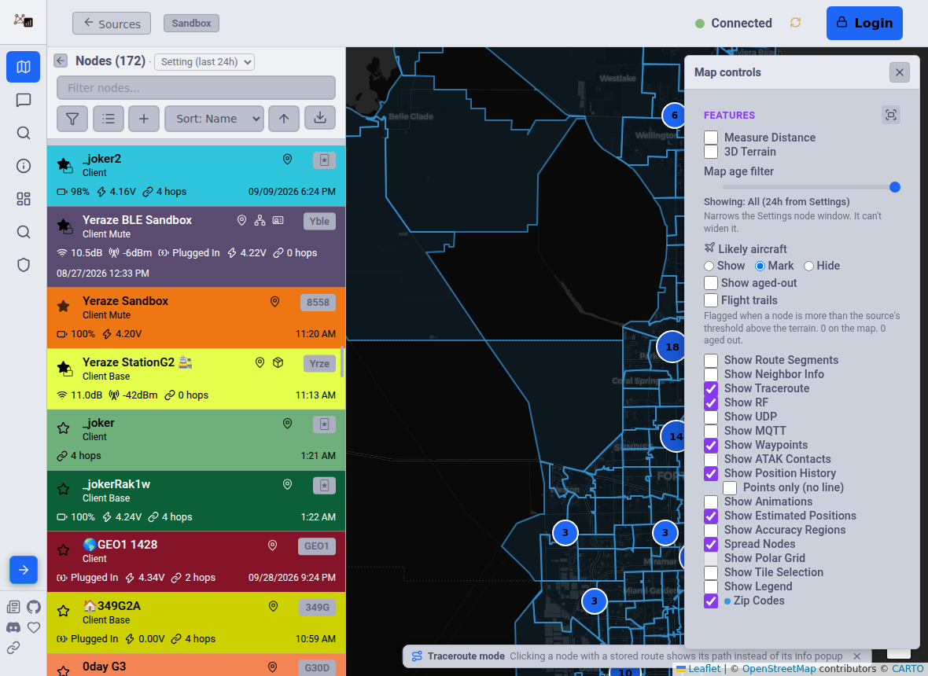Open the messages chat icon in the sidebar
The height and width of the screenshot is (676, 928).
[23, 100]
